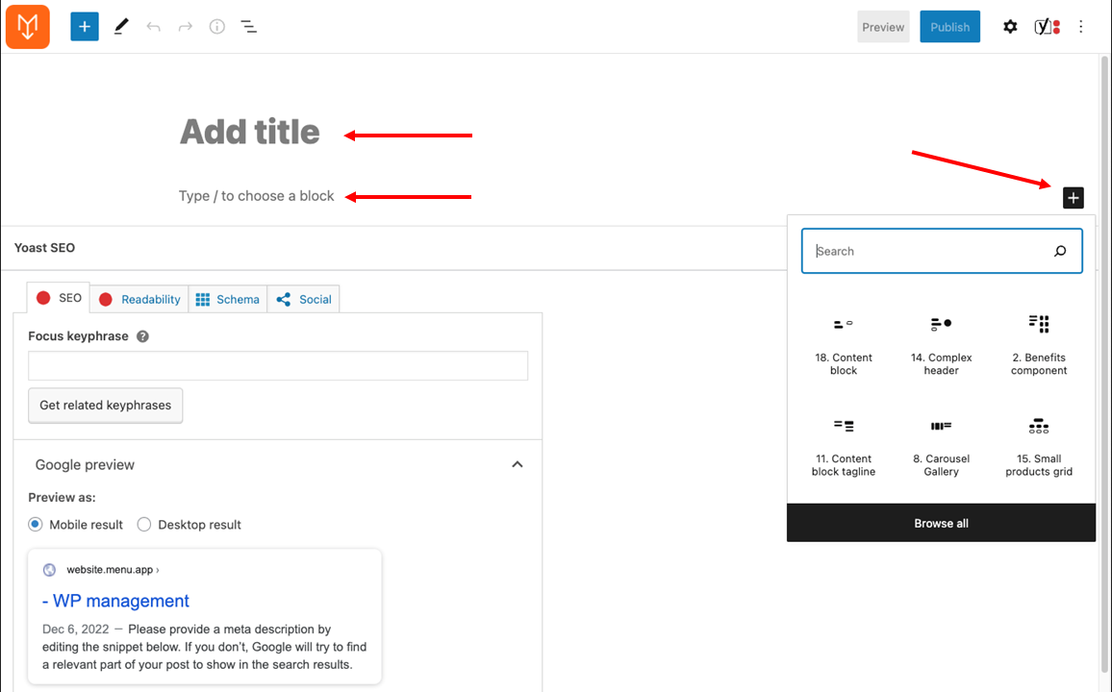Insert the Benefits component block

click(x=1039, y=345)
